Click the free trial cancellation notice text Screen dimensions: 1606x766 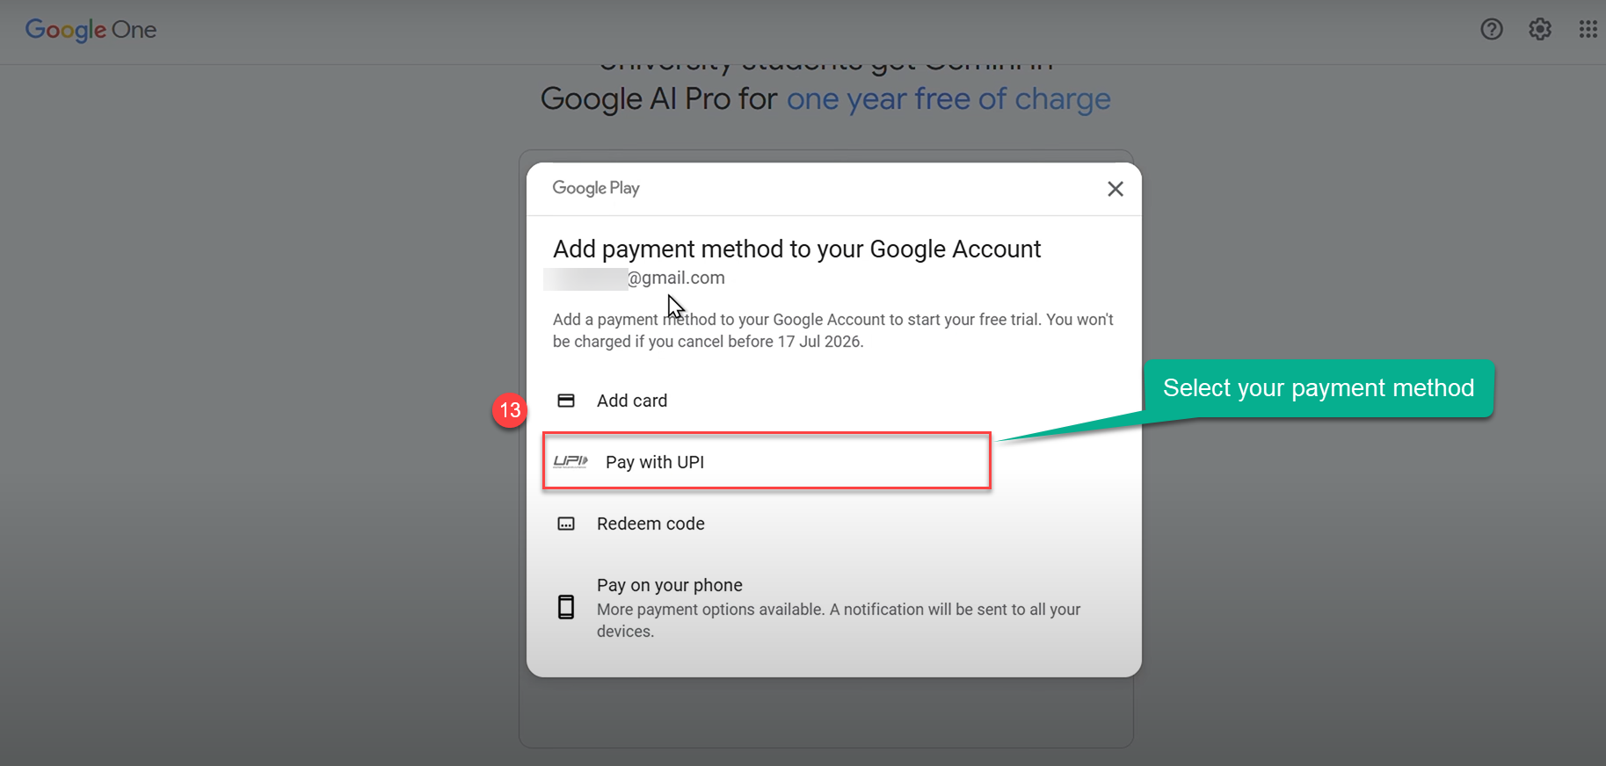833,330
